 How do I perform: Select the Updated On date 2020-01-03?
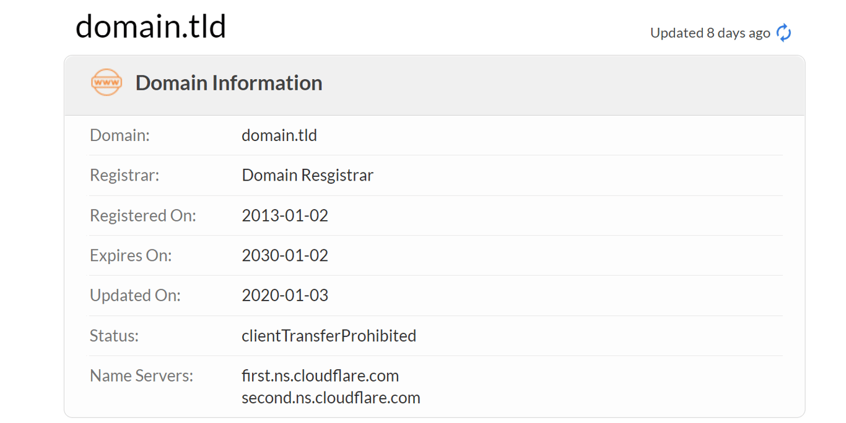(x=285, y=295)
